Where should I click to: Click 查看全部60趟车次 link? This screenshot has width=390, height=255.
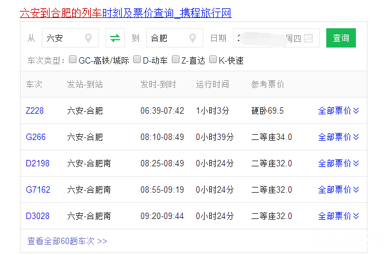[x=67, y=241]
